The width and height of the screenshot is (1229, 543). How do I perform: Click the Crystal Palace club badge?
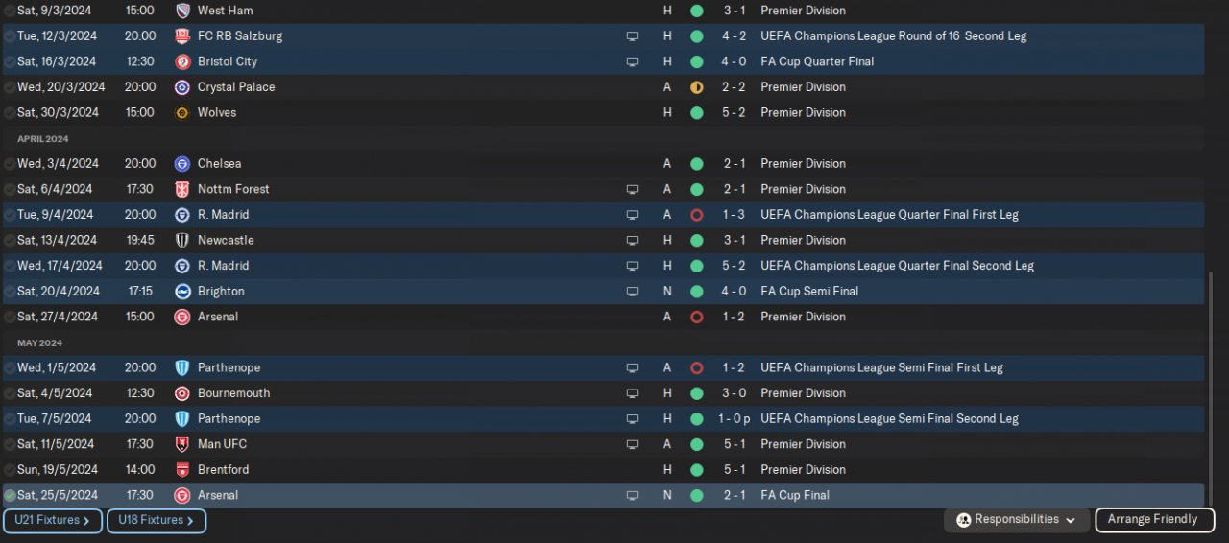pyautogui.click(x=182, y=87)
